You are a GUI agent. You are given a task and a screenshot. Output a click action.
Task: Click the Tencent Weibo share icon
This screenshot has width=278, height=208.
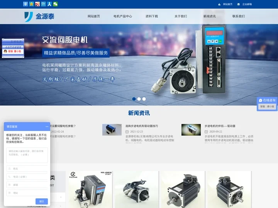(x=43, y=4)
